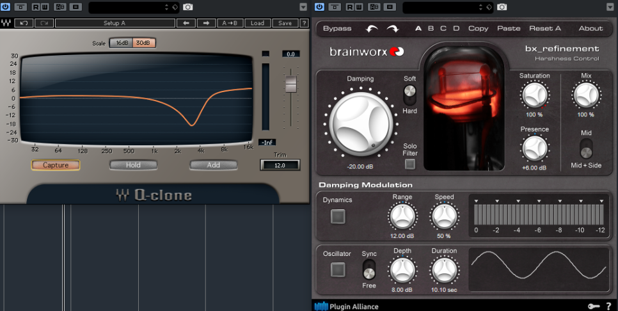Open Q-Clone window options arrow
Screen dimensions: 618x311
coord(303,7)
